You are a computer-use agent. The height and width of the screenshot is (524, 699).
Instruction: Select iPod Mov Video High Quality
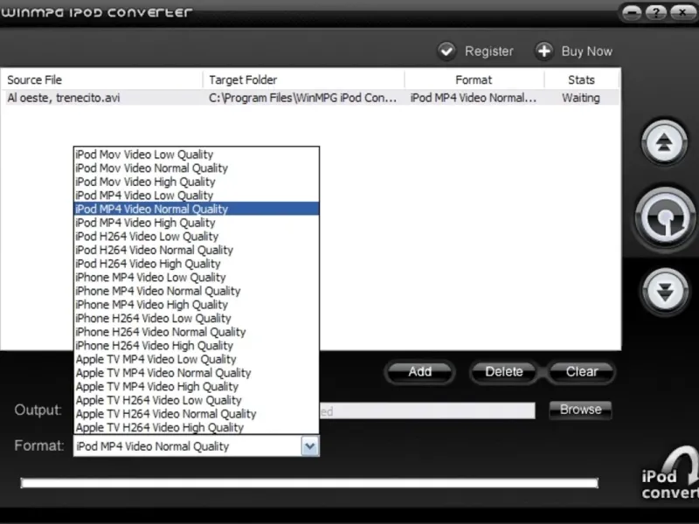[x=196, y=182]
